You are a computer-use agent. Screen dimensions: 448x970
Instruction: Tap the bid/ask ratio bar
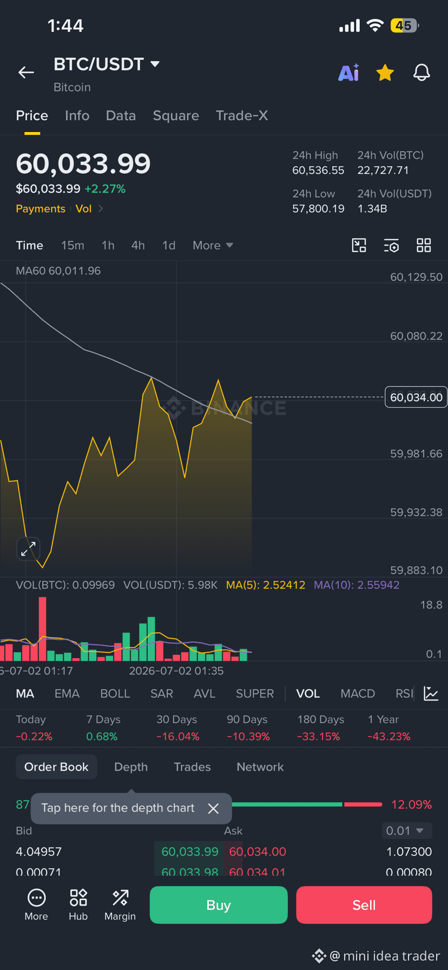[x=307, y=804]
